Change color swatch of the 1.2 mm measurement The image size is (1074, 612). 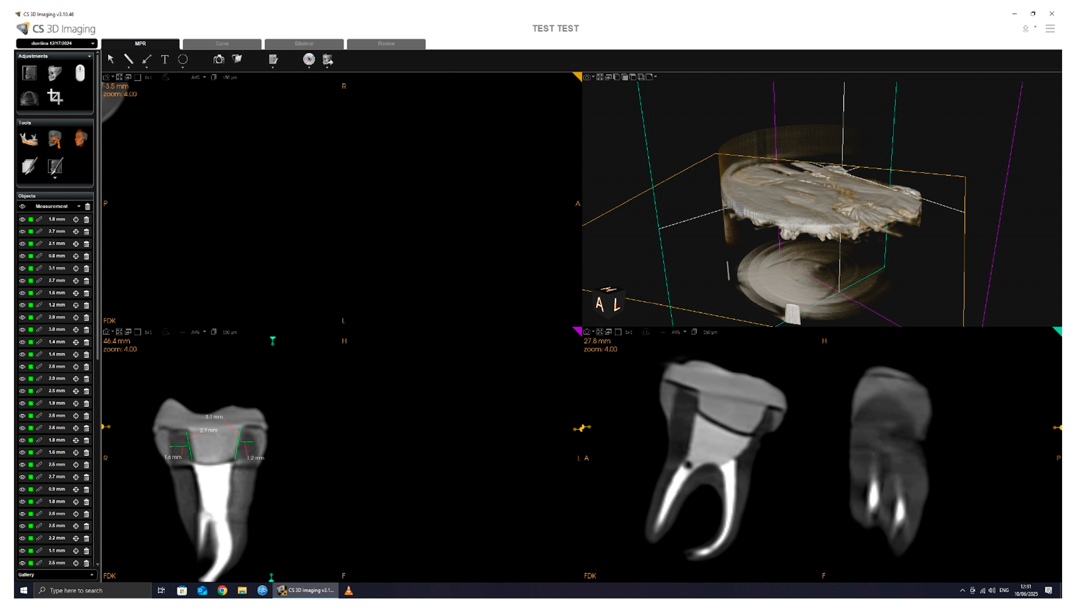32,305
